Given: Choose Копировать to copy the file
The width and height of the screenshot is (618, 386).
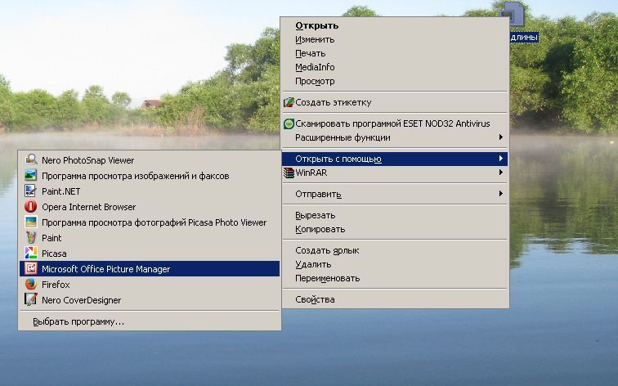Looking at the screenshot, I should [395, 229].
